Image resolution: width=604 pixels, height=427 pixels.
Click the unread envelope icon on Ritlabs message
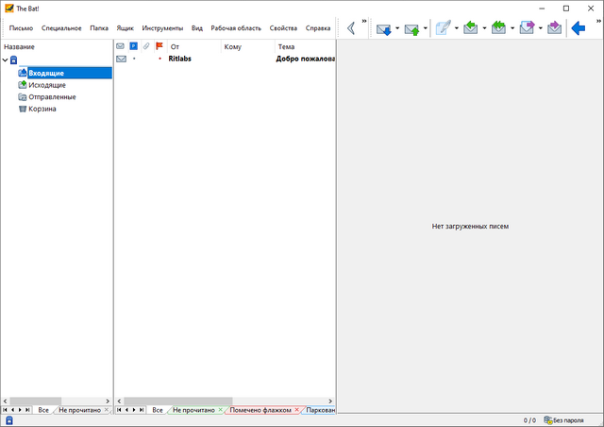click(x=121, y=59)
